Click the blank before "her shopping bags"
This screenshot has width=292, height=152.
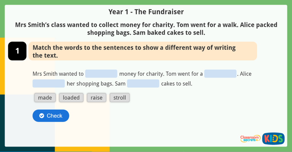coord(48,84)
